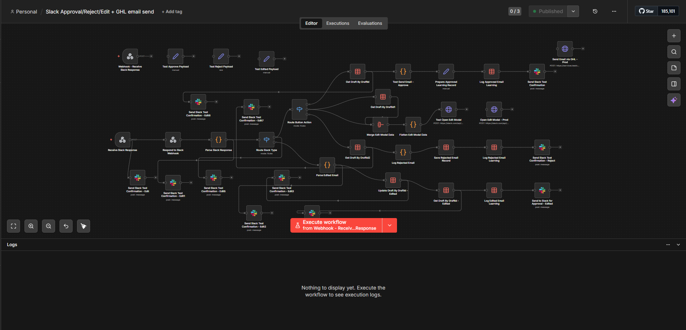Click the Logs panel header label

12,245
